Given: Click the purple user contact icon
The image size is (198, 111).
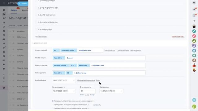Looking at the screenshot, I should pos(194,46).
